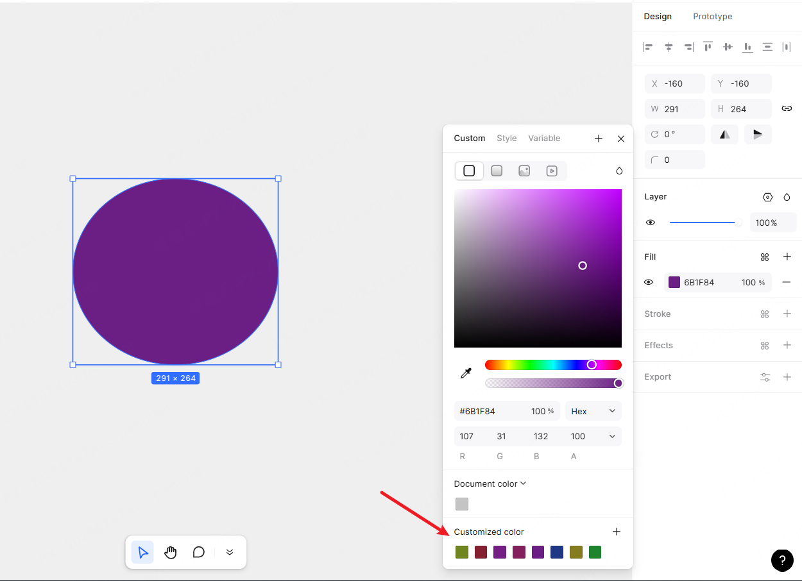Select solid fill type
The width and height of the screenshot is (802, 581).
(x=469, y=171)
